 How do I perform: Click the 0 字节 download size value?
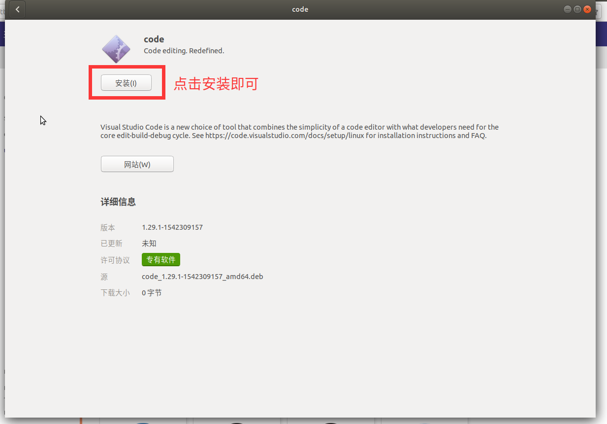(152, 293)
